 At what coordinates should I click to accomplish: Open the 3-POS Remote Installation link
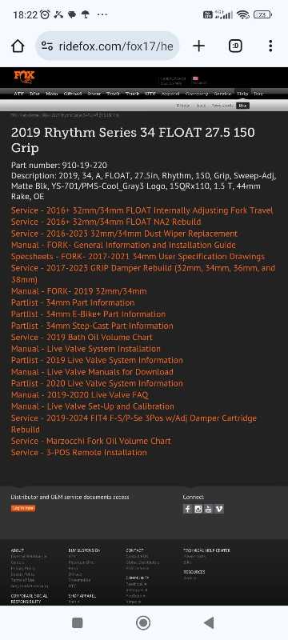[x=78, y=453]
